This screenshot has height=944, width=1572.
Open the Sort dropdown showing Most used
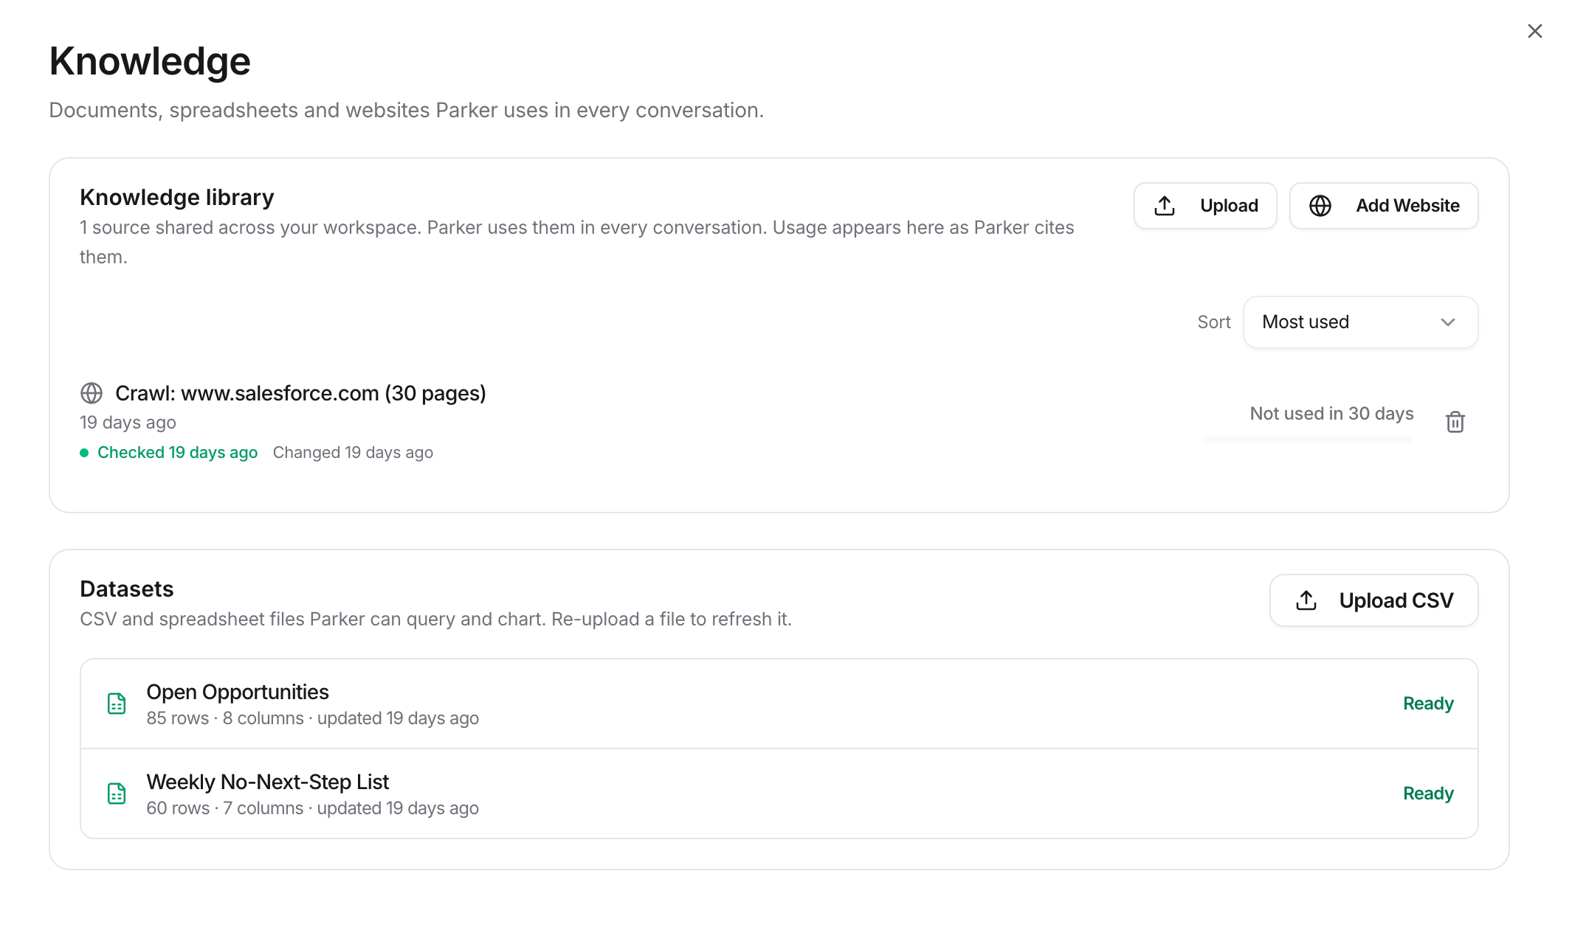click(x=1360, y=322)
